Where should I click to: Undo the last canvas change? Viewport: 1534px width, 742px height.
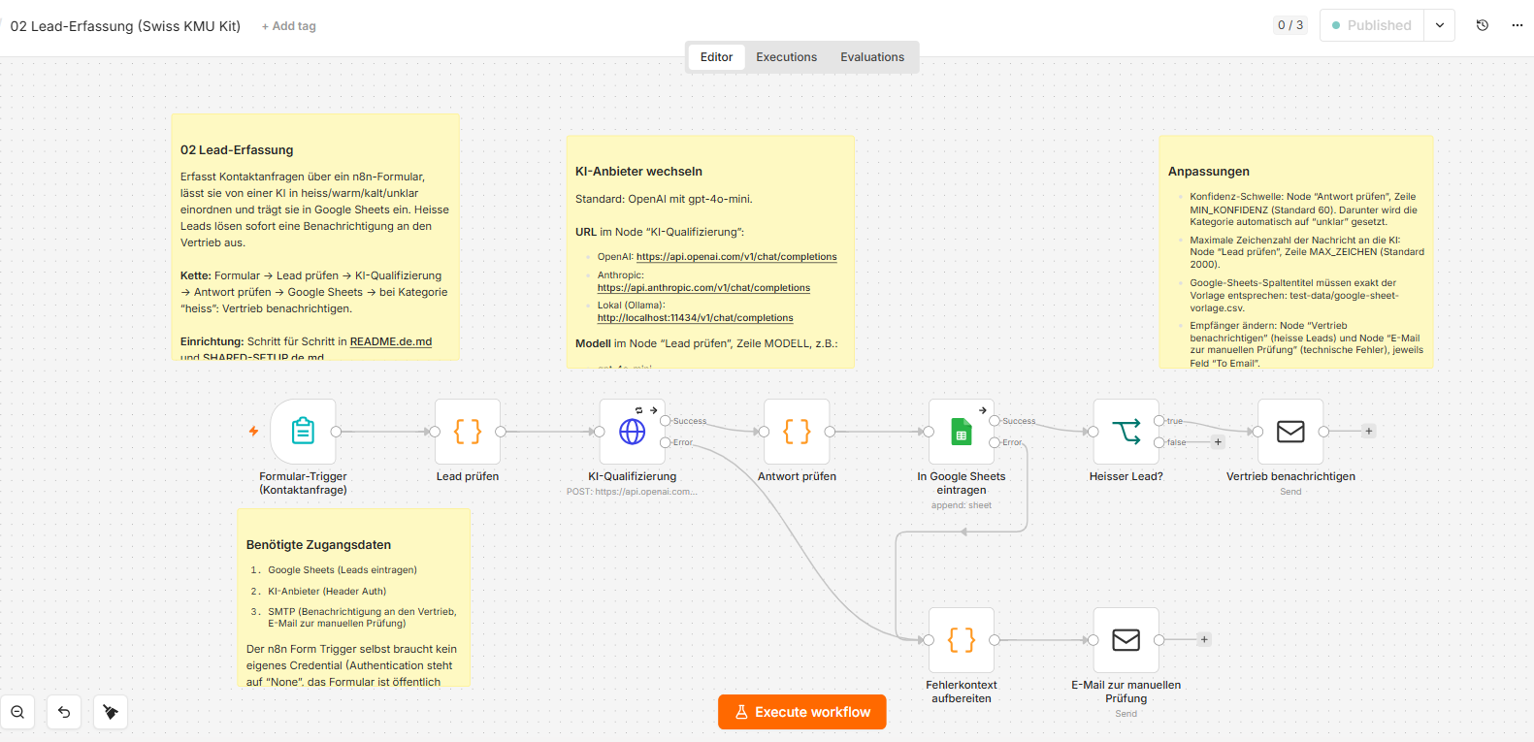[x=64, y=712]
